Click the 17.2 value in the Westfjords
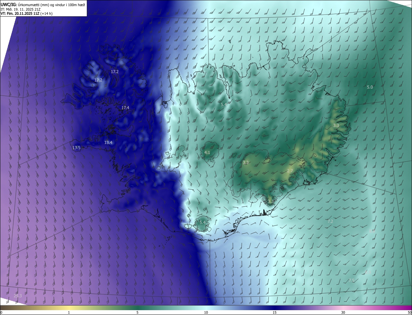This screenshot has height=315, width=412. (115, 72)
